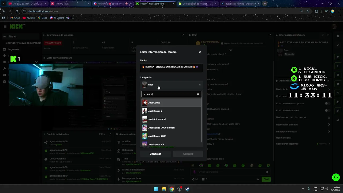Pop out the Información del stream panel
The height and width of the screenshot is (193, 343).
[328, 35]
